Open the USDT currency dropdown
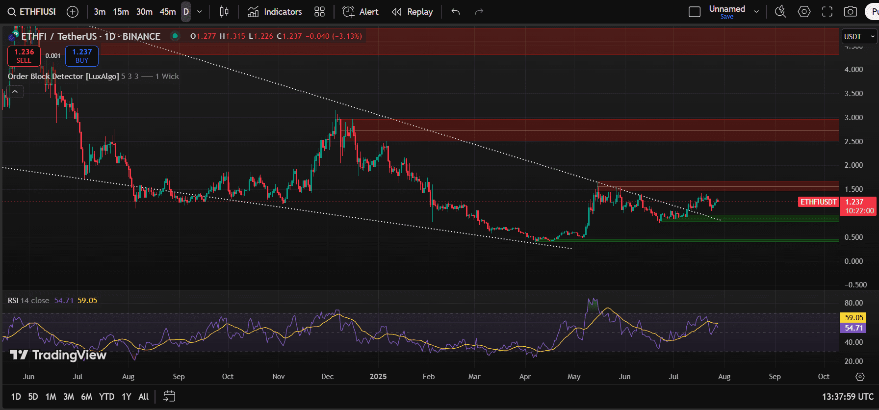This screenshot has width=879, height=410. pos(859,37)
